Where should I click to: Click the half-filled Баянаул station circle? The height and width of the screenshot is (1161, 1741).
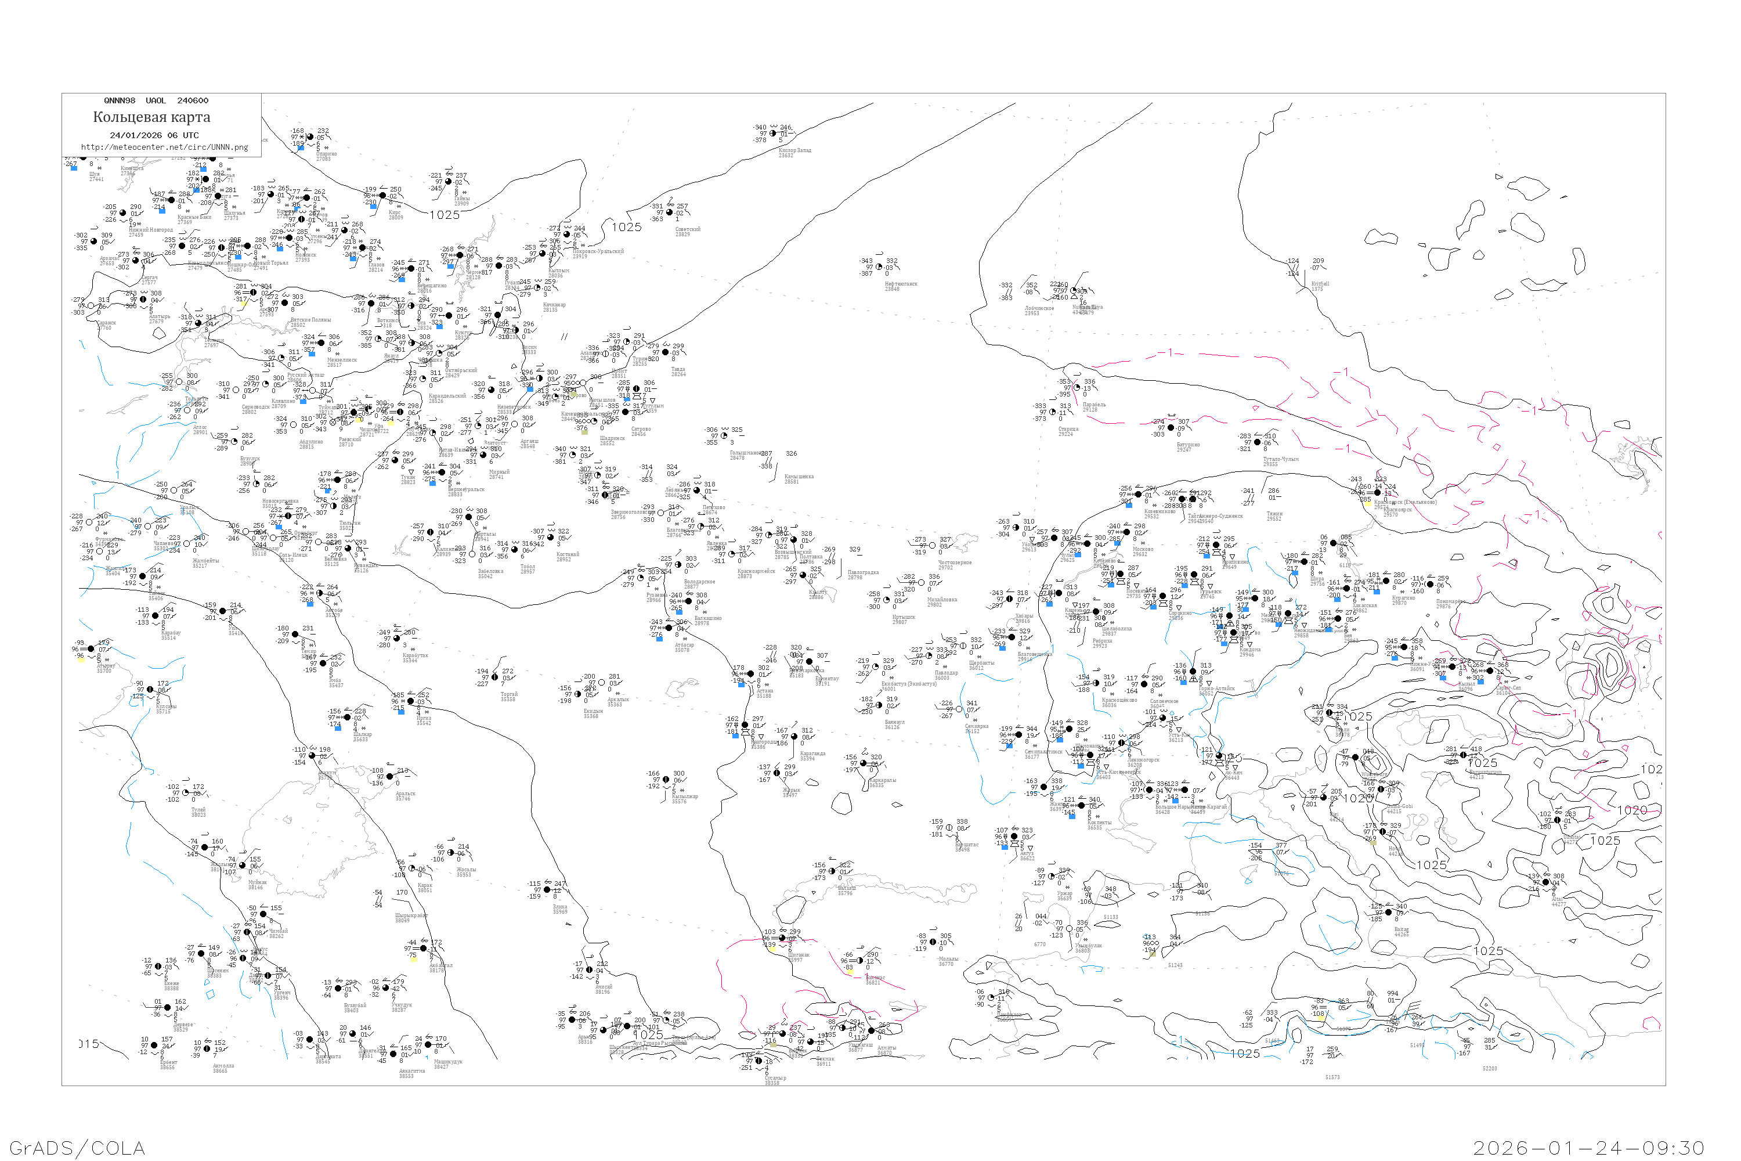879,705
